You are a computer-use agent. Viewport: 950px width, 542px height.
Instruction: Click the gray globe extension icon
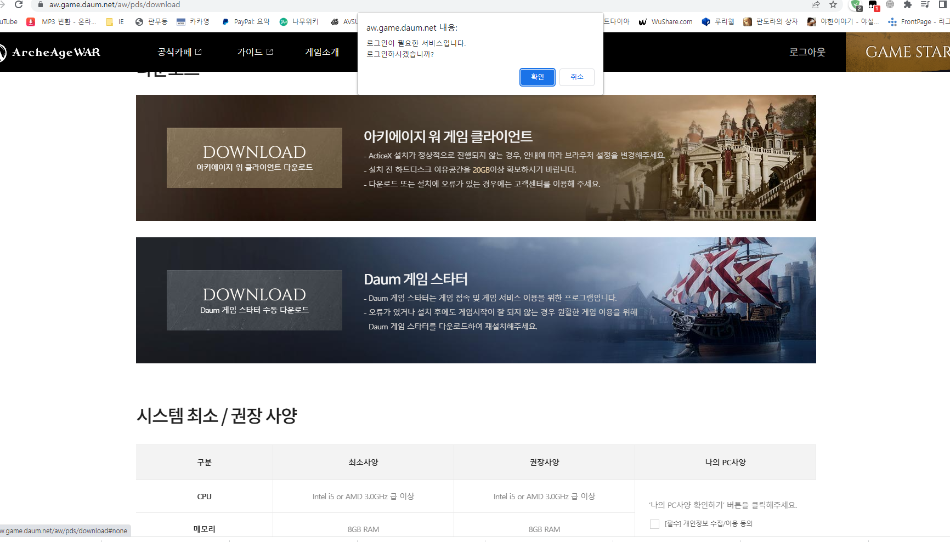pos(890,4)
